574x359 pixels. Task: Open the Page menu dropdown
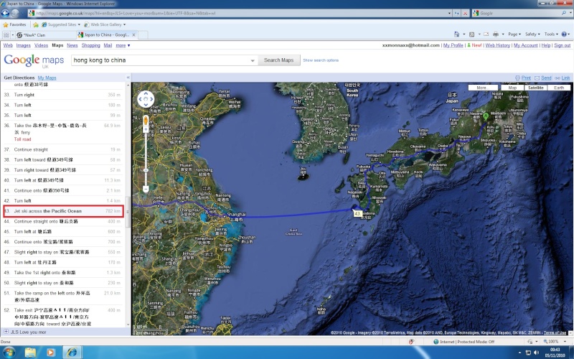(514, 34)
